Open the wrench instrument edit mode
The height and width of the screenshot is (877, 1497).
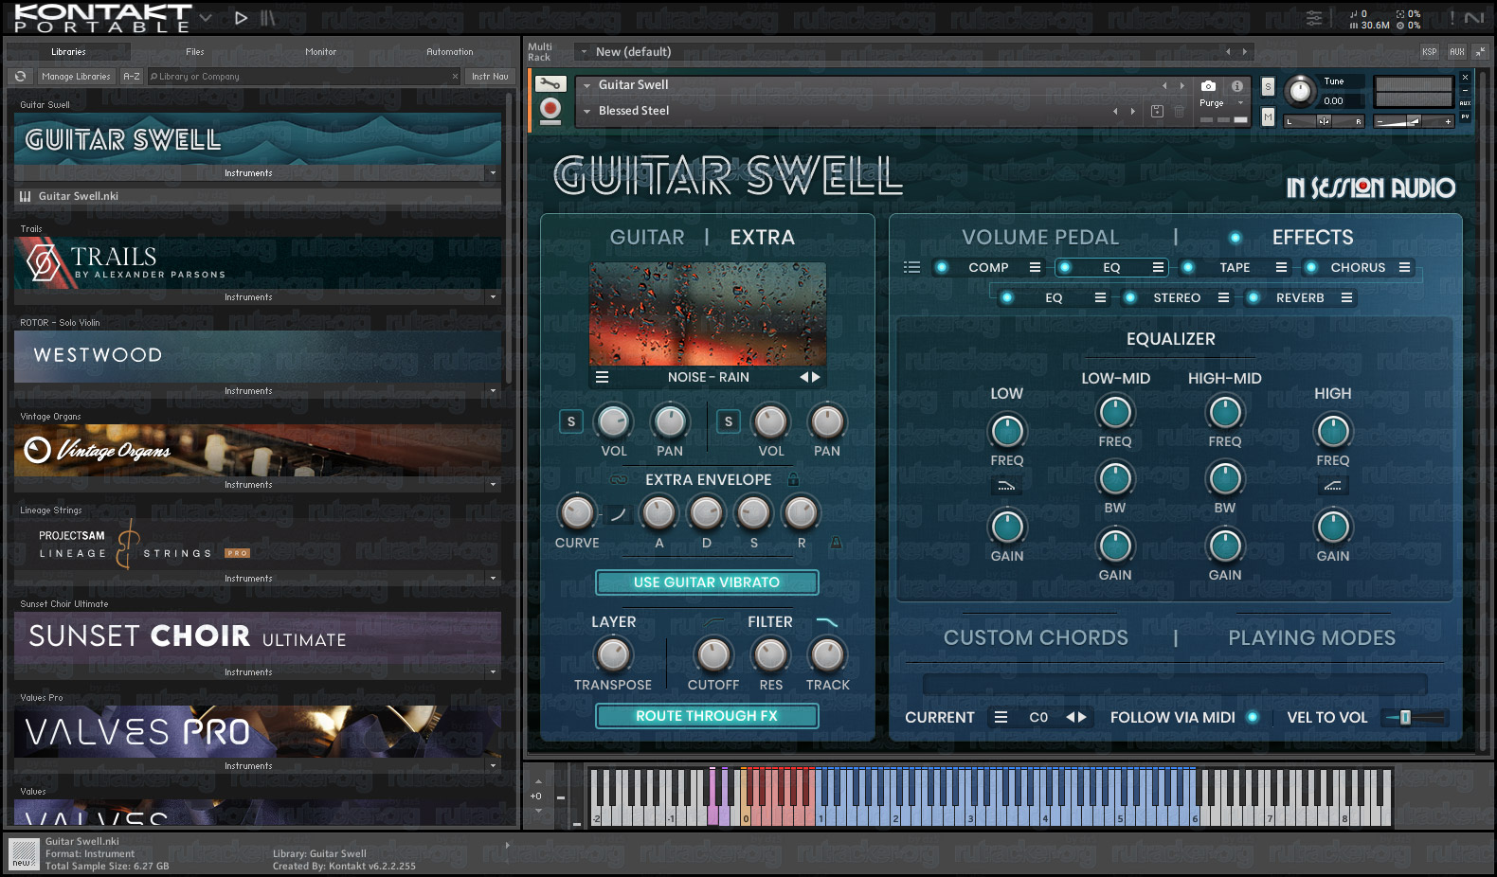550,84
